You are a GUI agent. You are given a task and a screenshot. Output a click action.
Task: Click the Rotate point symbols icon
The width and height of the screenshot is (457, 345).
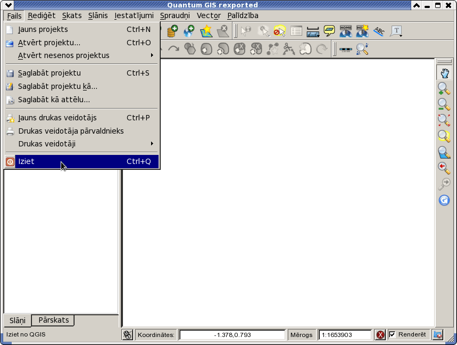tap(322, 48)
